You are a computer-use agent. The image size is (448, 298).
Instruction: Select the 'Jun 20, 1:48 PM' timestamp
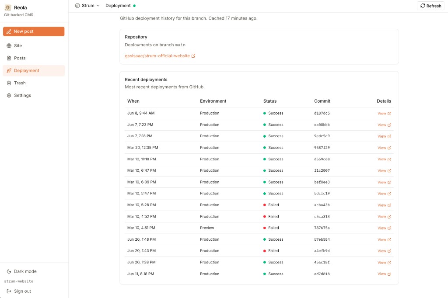coord(141,239)
